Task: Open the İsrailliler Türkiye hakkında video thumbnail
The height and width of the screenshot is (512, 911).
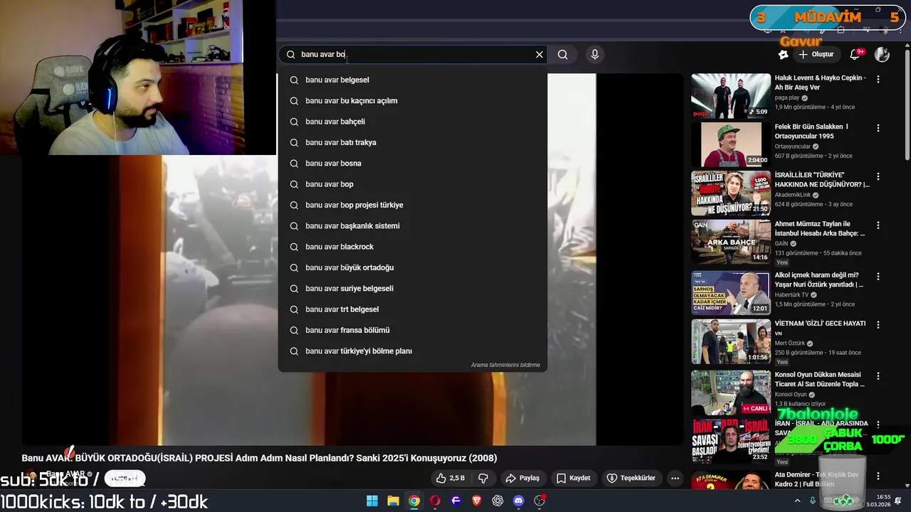Action: tap(730, 193)
